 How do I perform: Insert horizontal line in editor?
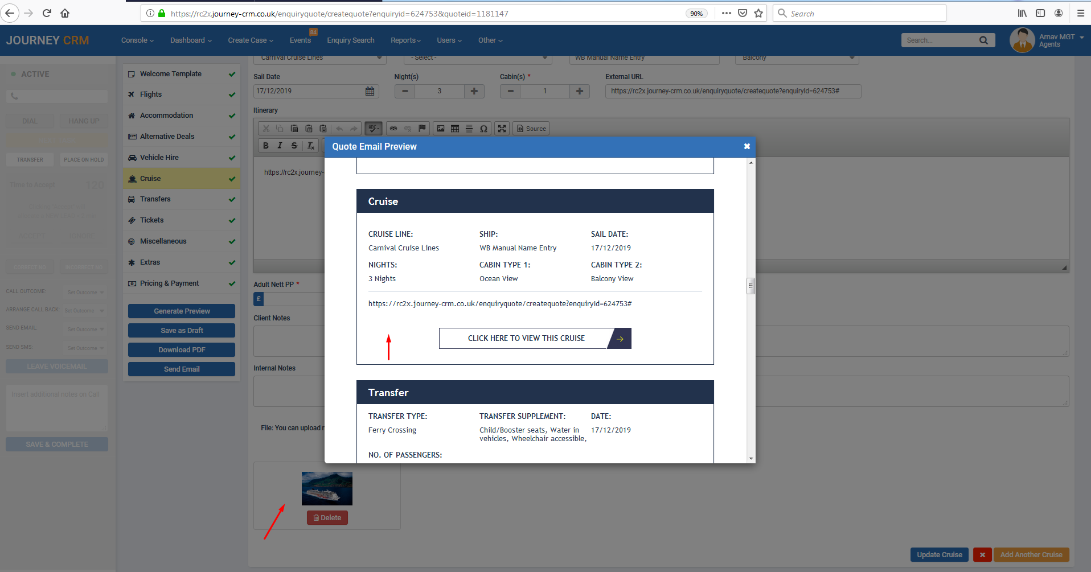coord(469,129)
